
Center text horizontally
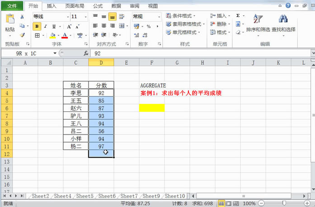[x=104, y=26]
